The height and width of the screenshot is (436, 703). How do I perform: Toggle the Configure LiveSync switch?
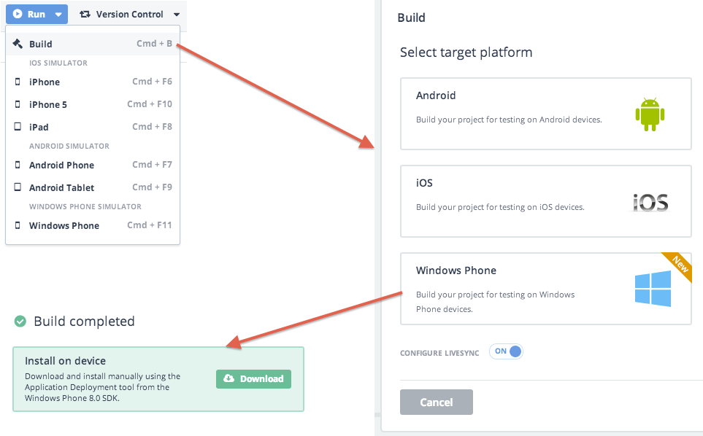tap(506, 351)
